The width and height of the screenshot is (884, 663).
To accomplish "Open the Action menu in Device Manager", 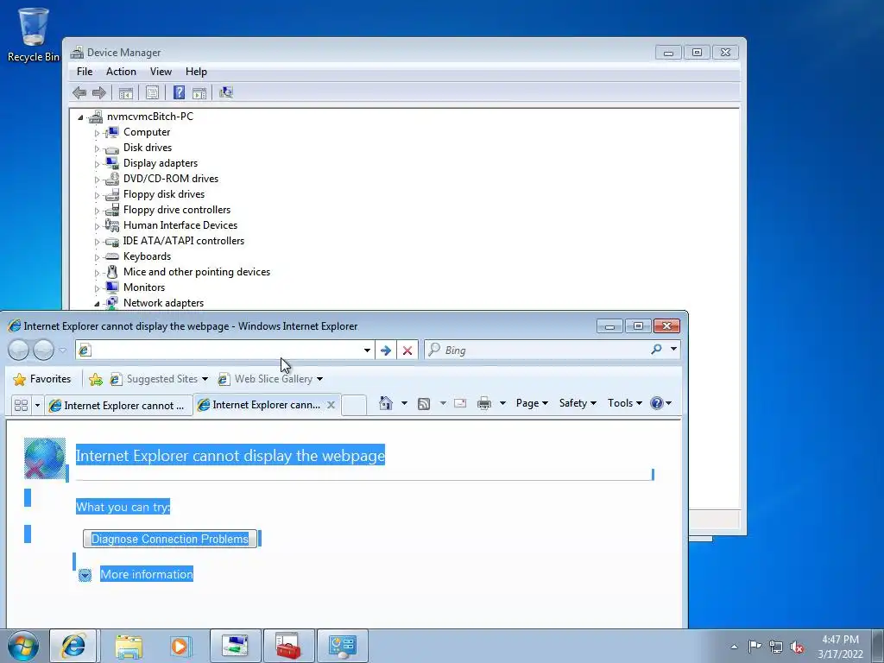I will 121,72.
